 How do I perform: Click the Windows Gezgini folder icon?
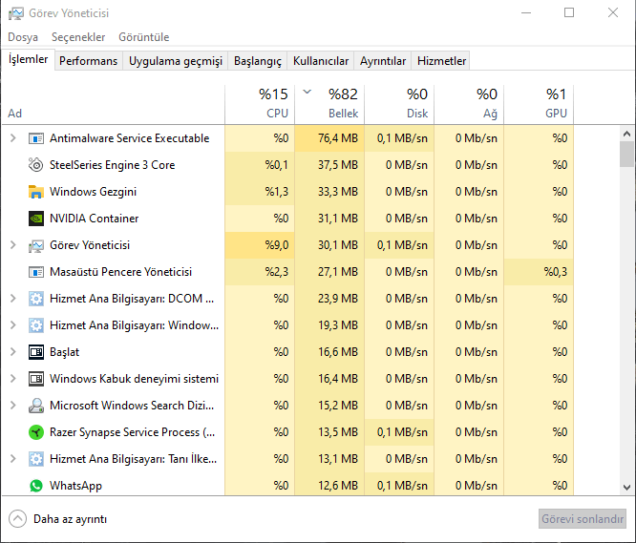pyautogui.click(x=37, y=192)
